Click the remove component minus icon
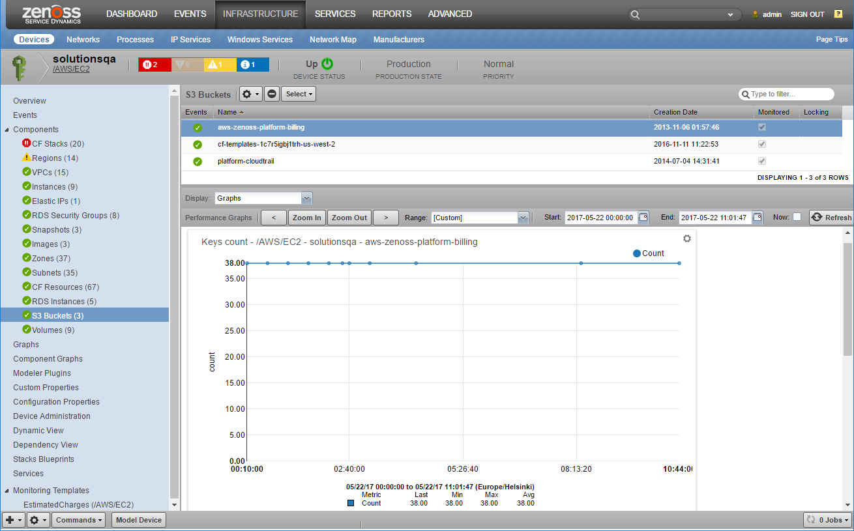 [272, 94]
